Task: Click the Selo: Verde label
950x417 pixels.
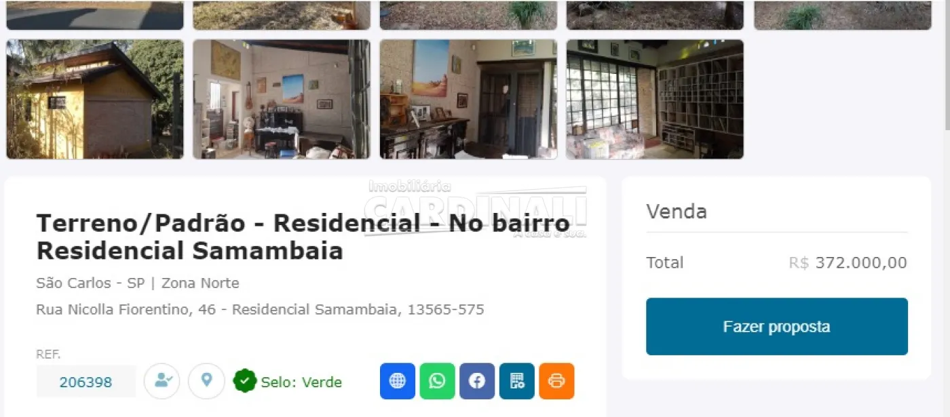Action: tap(301, 382)
